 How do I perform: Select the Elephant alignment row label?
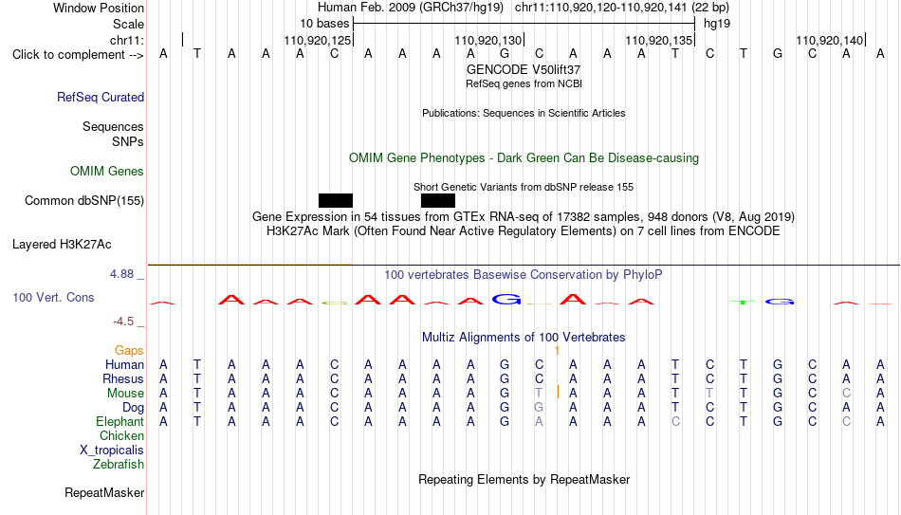coord(120,422)
